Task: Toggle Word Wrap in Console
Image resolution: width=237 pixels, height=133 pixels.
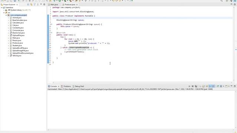Action: tap(207, 86)
